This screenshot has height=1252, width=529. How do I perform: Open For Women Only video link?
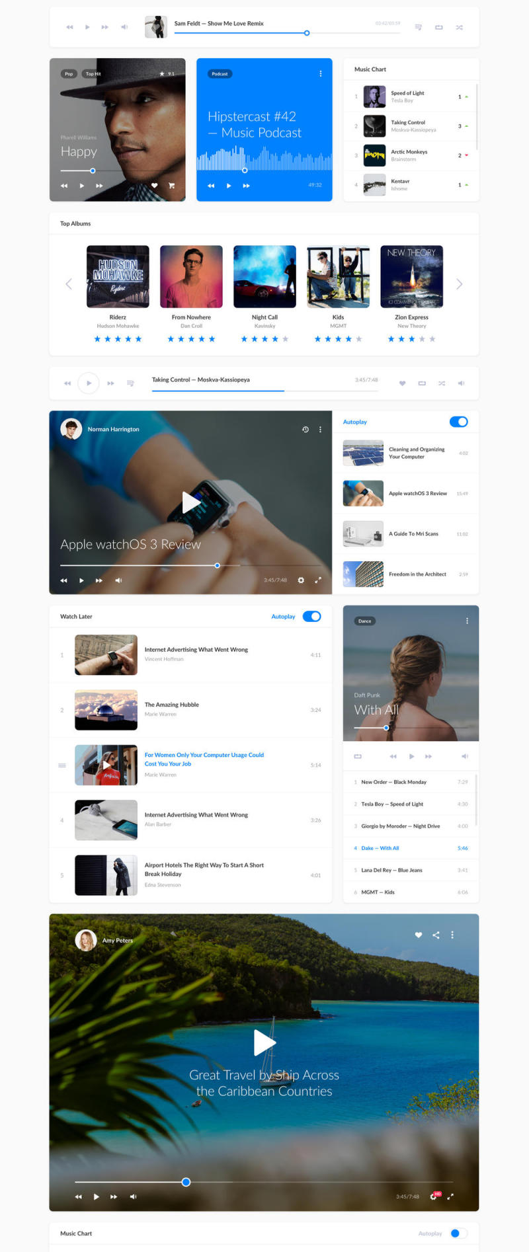(x=204, y=759)
